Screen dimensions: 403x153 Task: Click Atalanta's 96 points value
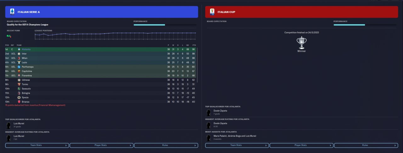[x=194, y=49]
